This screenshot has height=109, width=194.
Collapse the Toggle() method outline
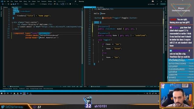pos(93,40)
